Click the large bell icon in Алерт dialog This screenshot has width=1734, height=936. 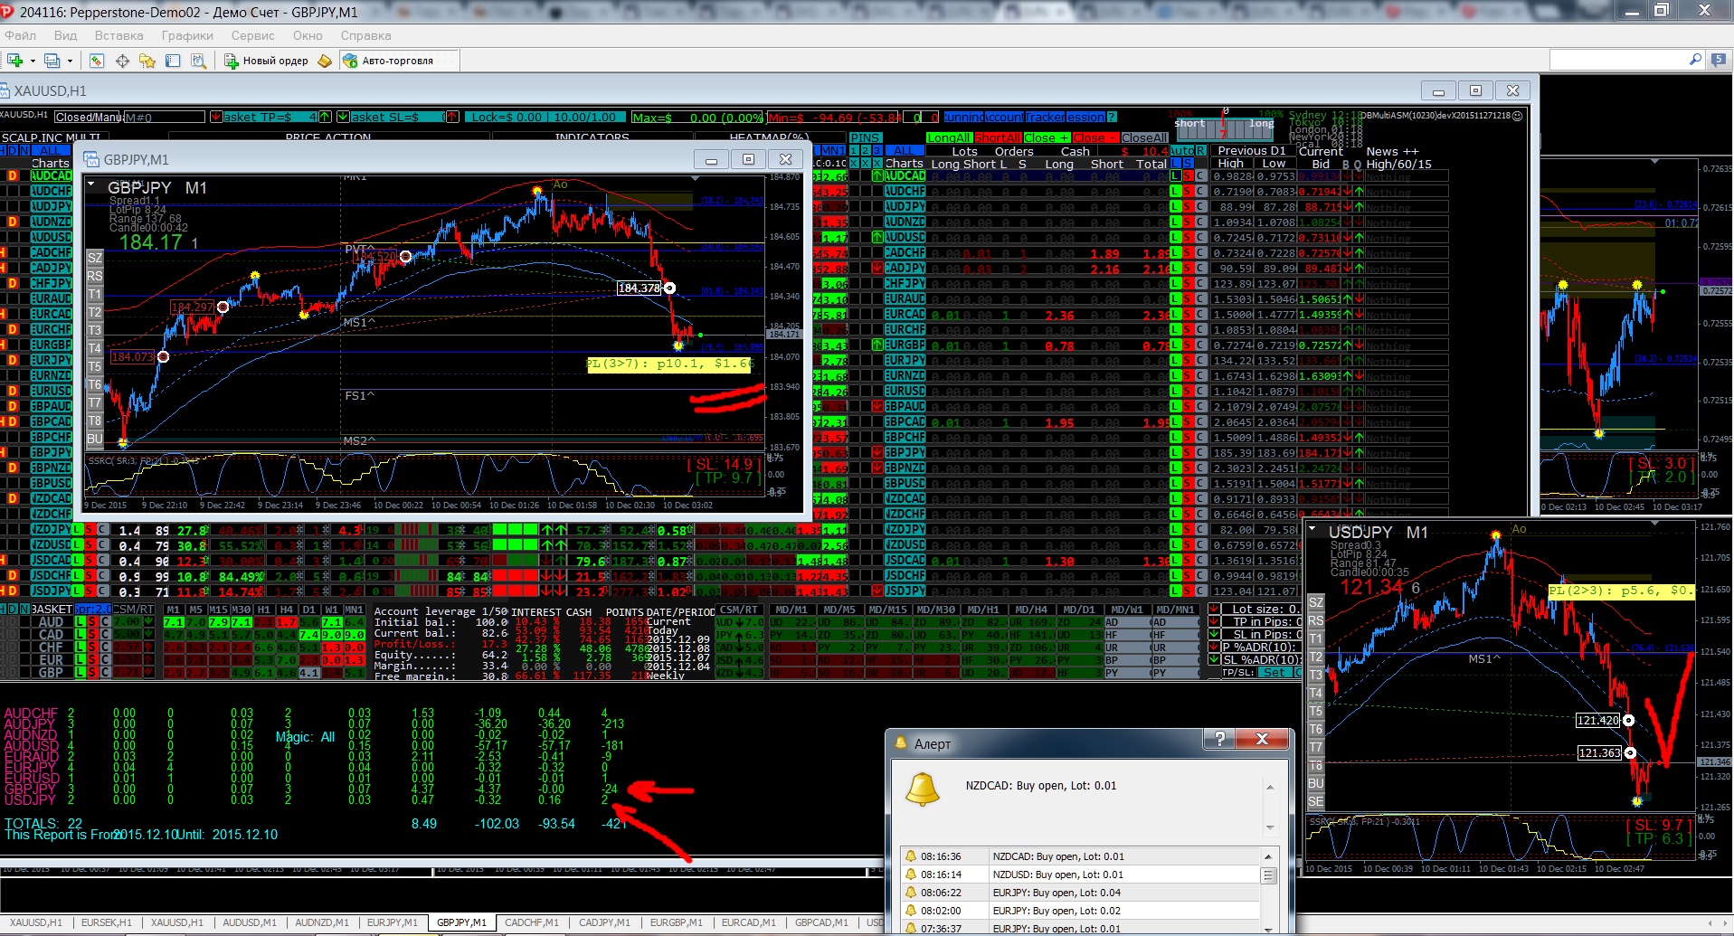point(923,789)
